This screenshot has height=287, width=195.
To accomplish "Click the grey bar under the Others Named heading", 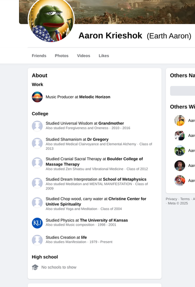I will (x=183, y=91).
